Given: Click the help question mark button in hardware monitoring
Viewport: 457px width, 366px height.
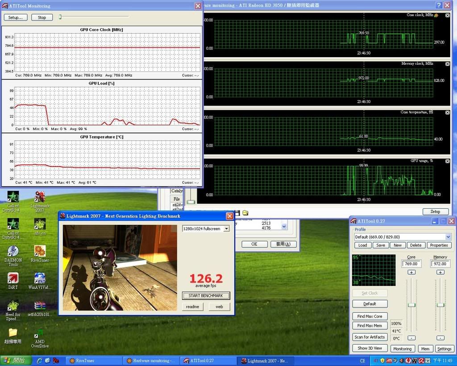Looking at the screenshot, I should [x=439, y=5].
